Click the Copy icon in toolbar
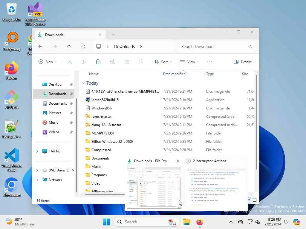306x229 pixels. [x=84, y=62]
